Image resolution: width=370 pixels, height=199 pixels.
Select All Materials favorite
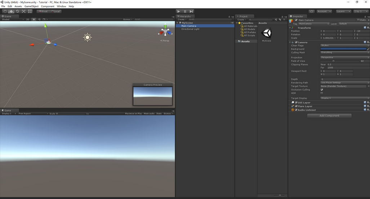point(249,26)
